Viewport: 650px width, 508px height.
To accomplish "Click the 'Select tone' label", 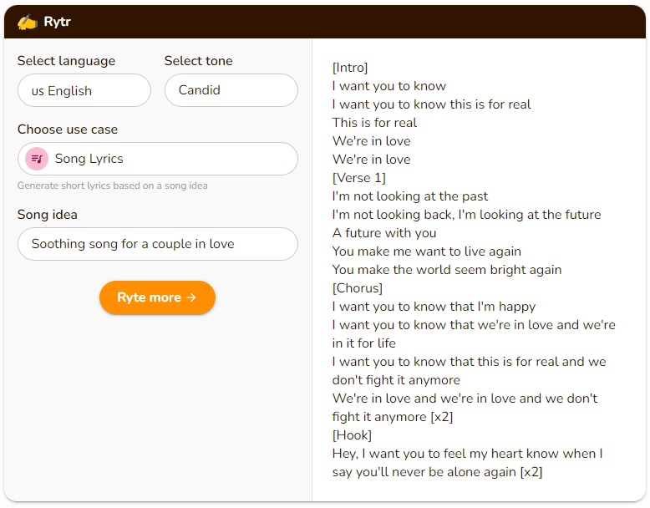I will point(199,61).
